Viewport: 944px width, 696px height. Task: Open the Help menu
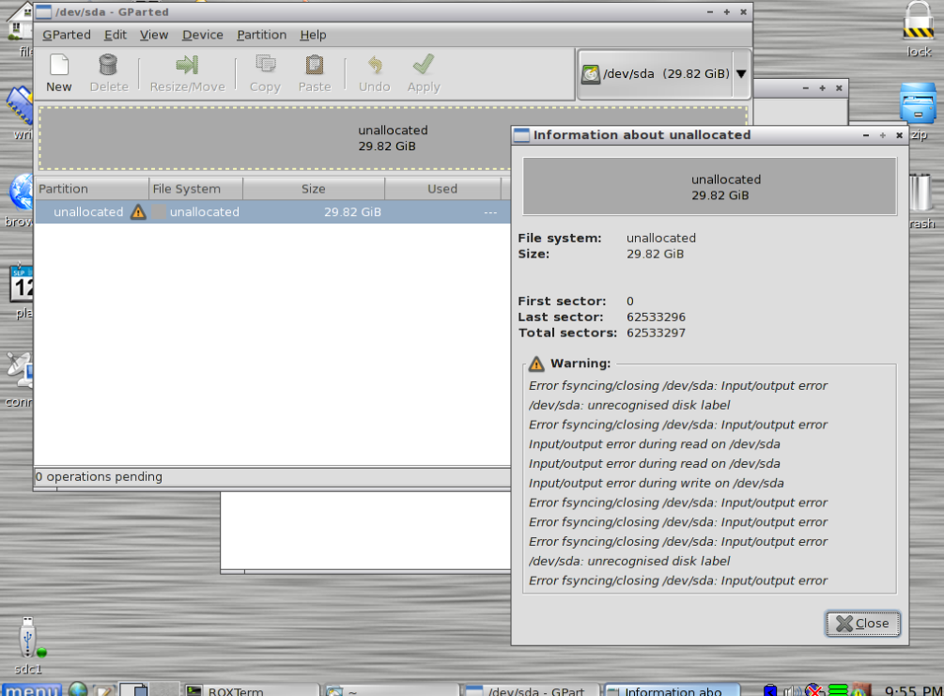(313, 35)
